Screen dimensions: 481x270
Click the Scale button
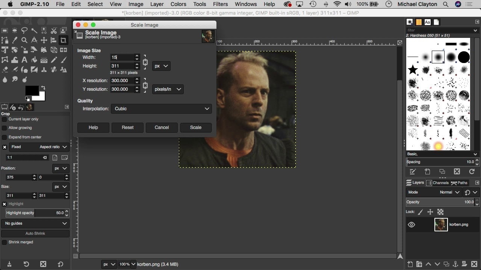(x=196, y=127)
